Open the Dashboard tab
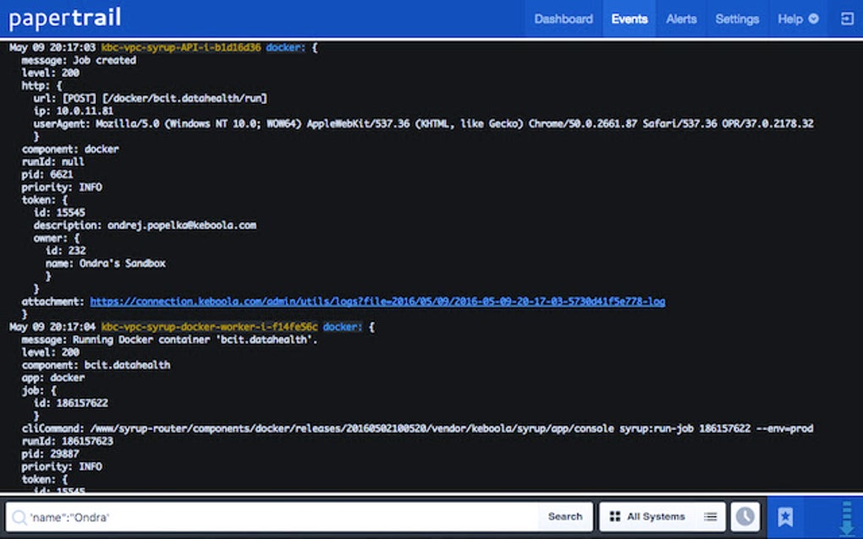Viewport: 863px width, 539px height. coord(563,19)
